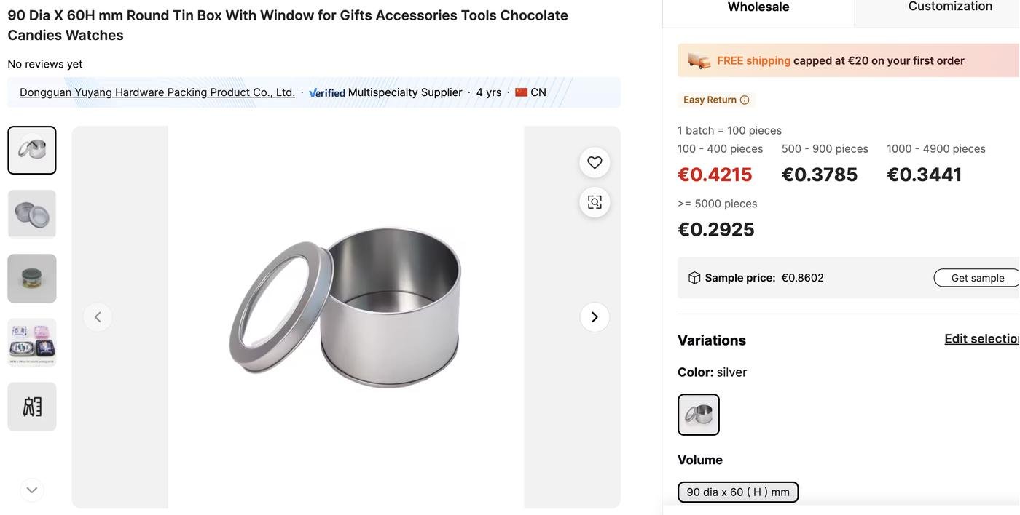Click the China flag icon
1020x515 pixels.
[522, 92]
